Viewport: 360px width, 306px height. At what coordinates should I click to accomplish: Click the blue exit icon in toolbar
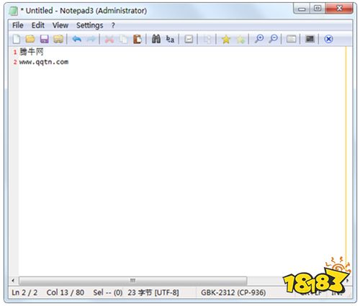coord(328,39)
